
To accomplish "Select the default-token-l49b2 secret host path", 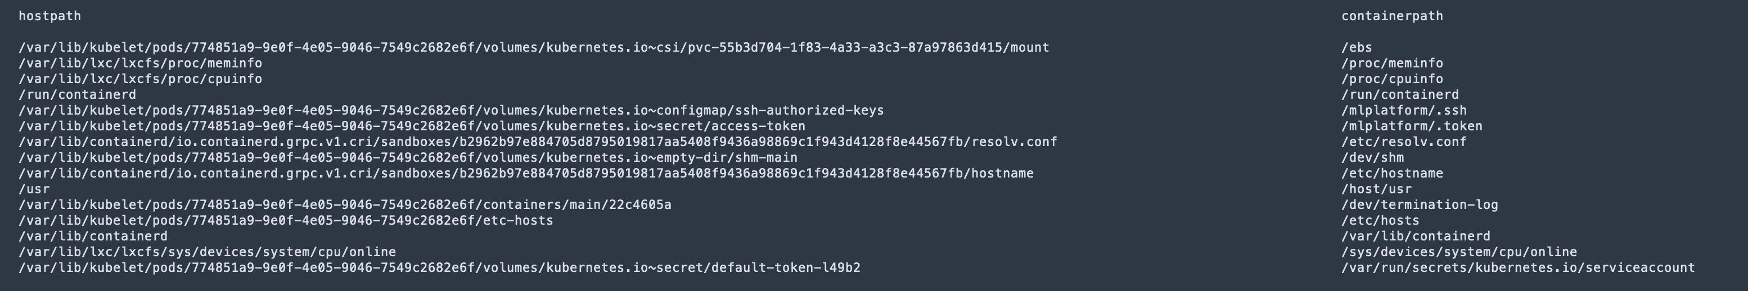I will [439, 267].
